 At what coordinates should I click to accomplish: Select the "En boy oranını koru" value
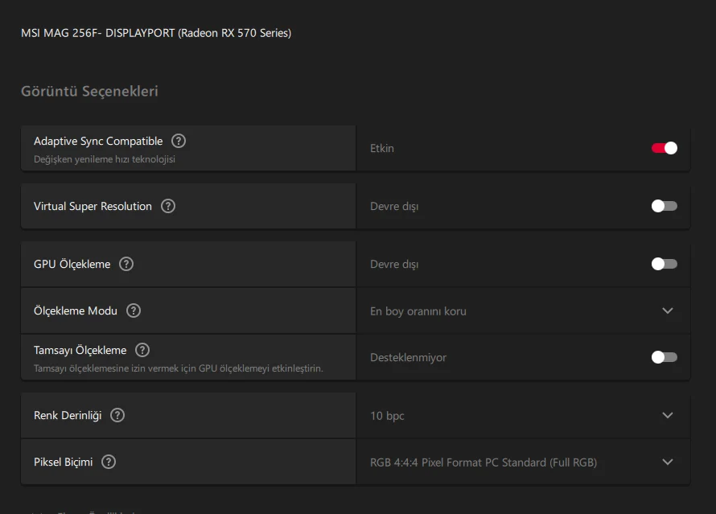click(418, 311)
